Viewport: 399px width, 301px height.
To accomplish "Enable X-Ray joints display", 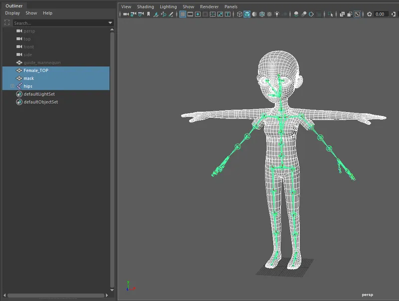I will tap(349, 14).
